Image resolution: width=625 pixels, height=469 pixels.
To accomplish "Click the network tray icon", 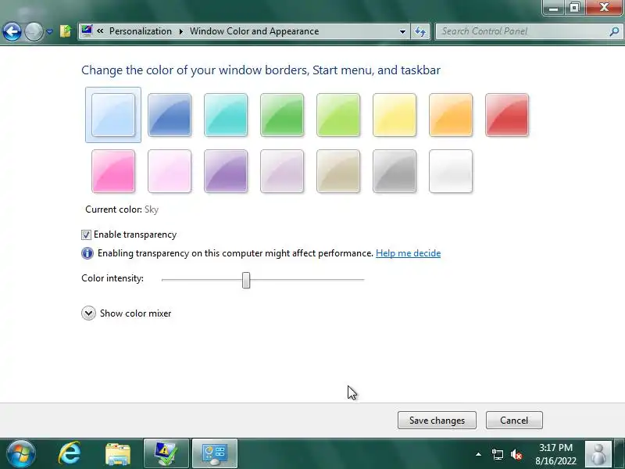I will (x=497, y=454).
